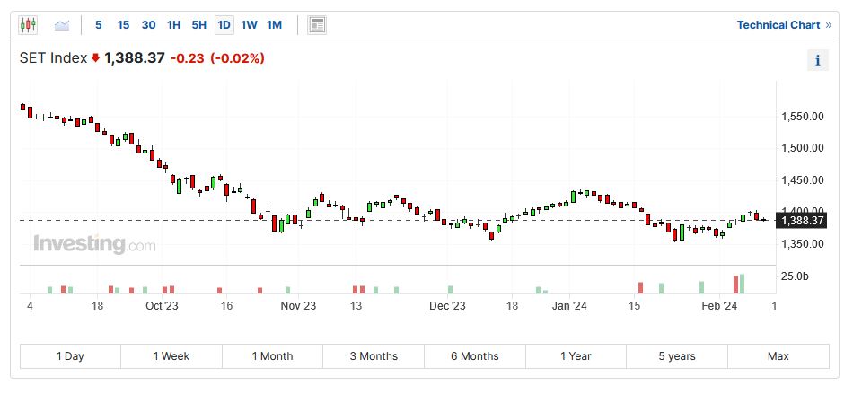Open the Technical Chart link
The image size is (853, 394).
click(x=784, y=25)
